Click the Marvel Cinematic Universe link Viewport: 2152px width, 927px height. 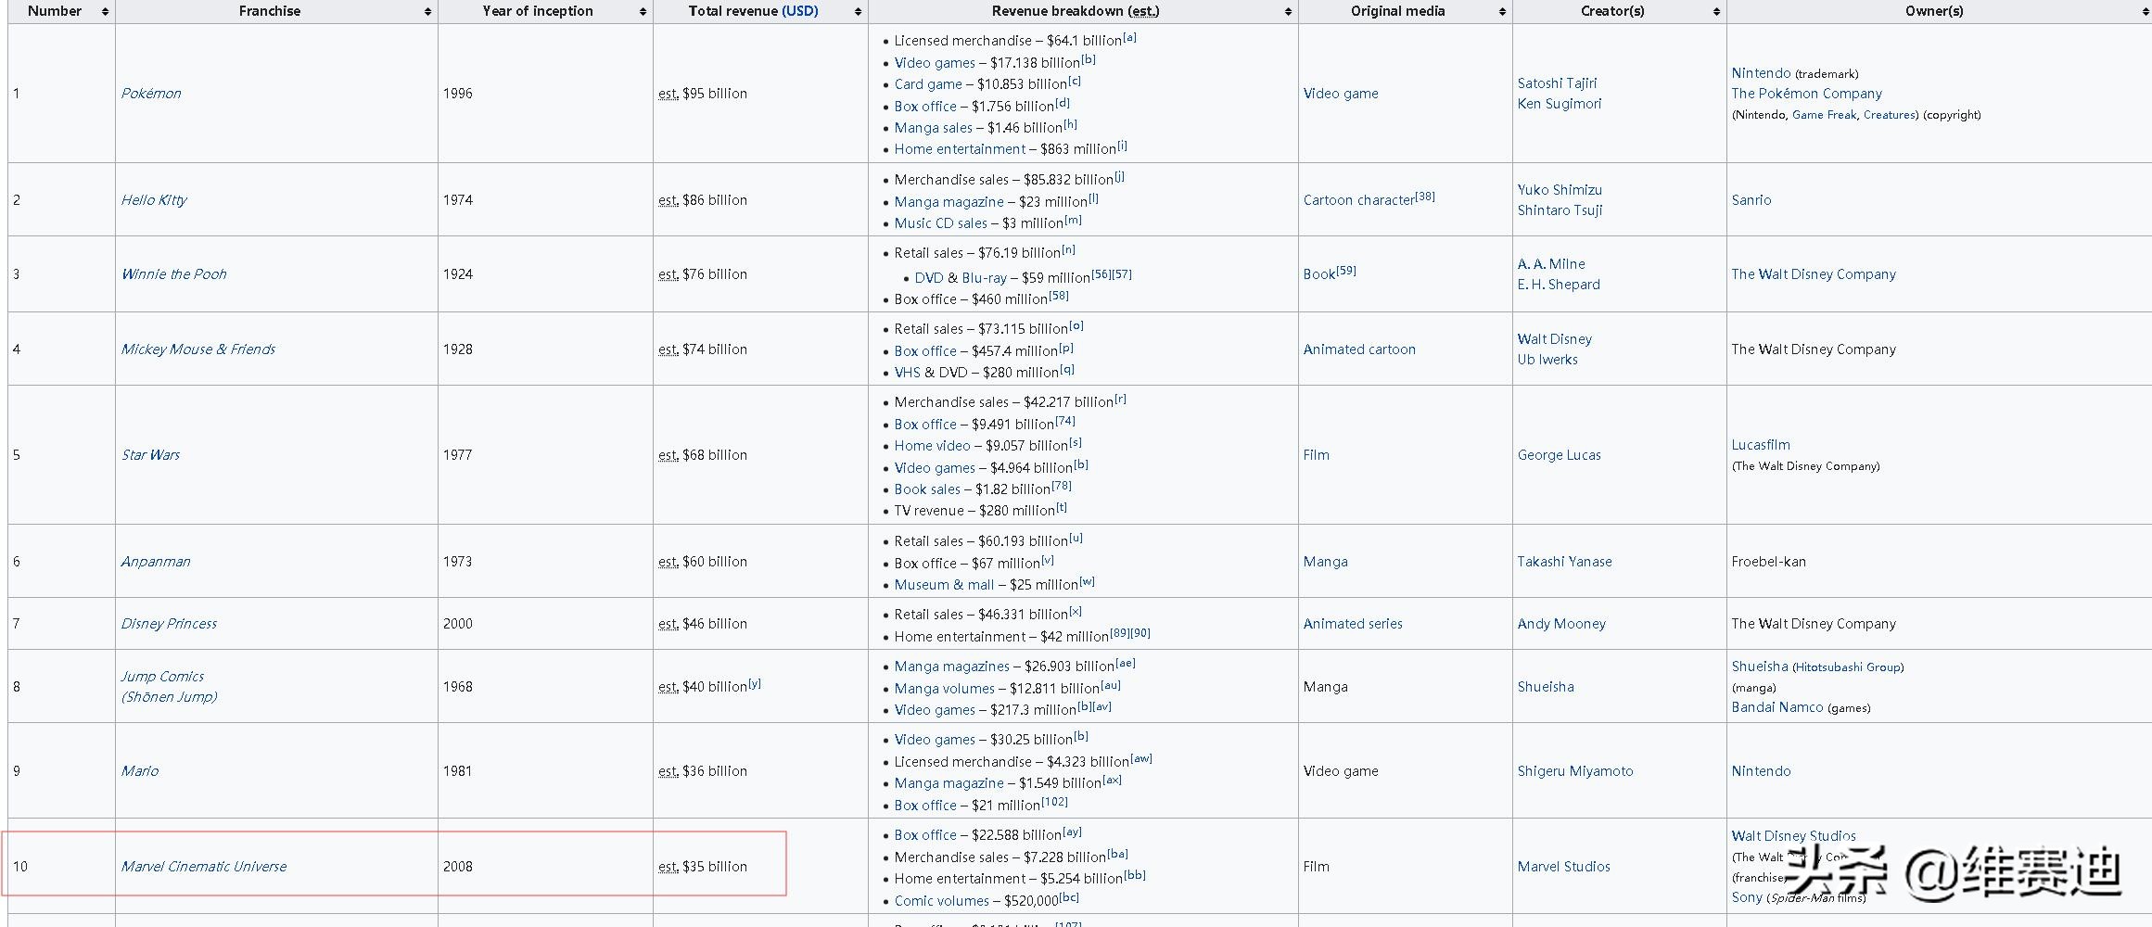[204, 867]
